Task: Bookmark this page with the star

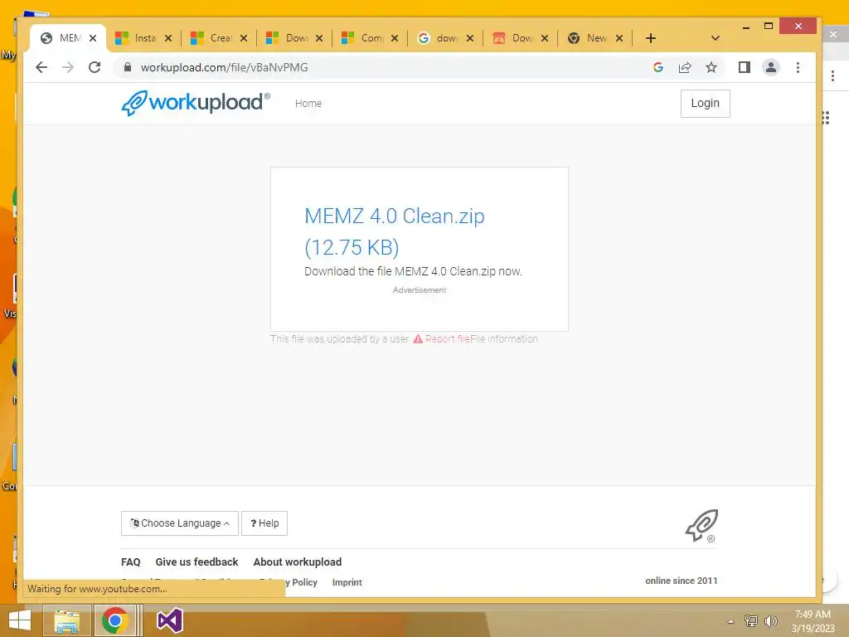Action: [x=711, y=67]
